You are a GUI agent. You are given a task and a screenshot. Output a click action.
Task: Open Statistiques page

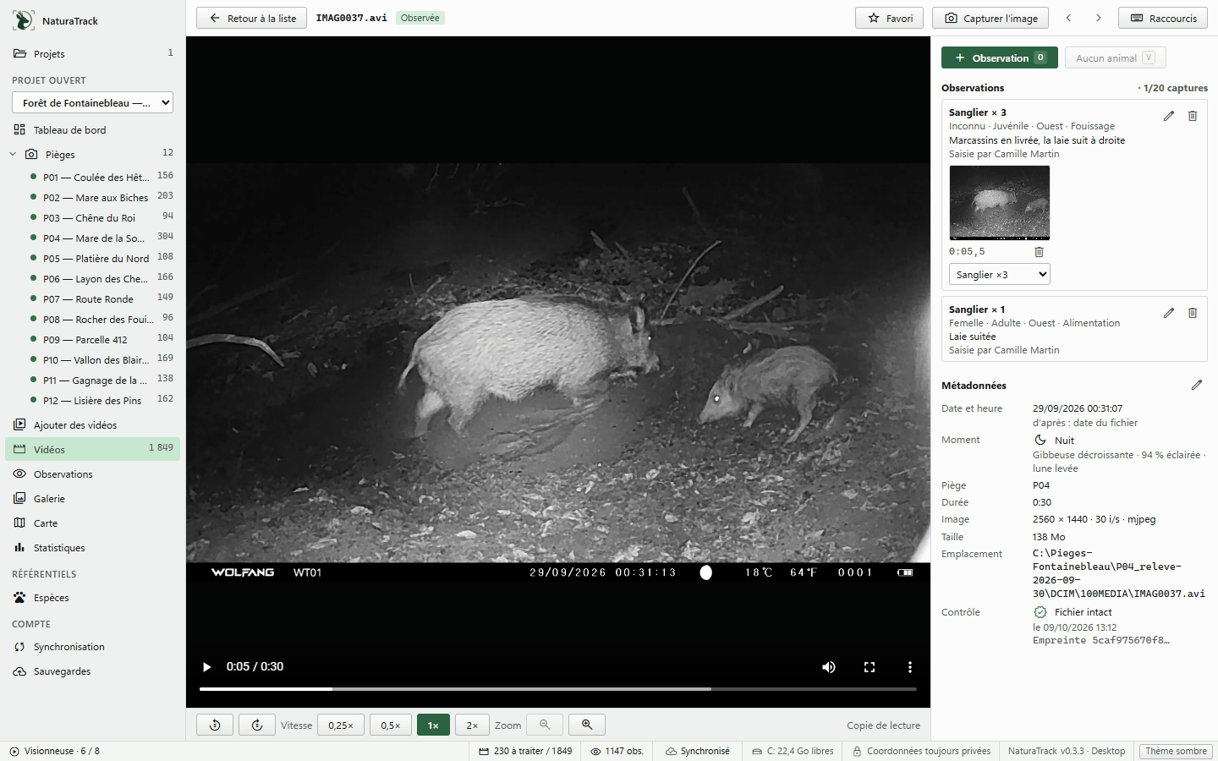point(93,547)
